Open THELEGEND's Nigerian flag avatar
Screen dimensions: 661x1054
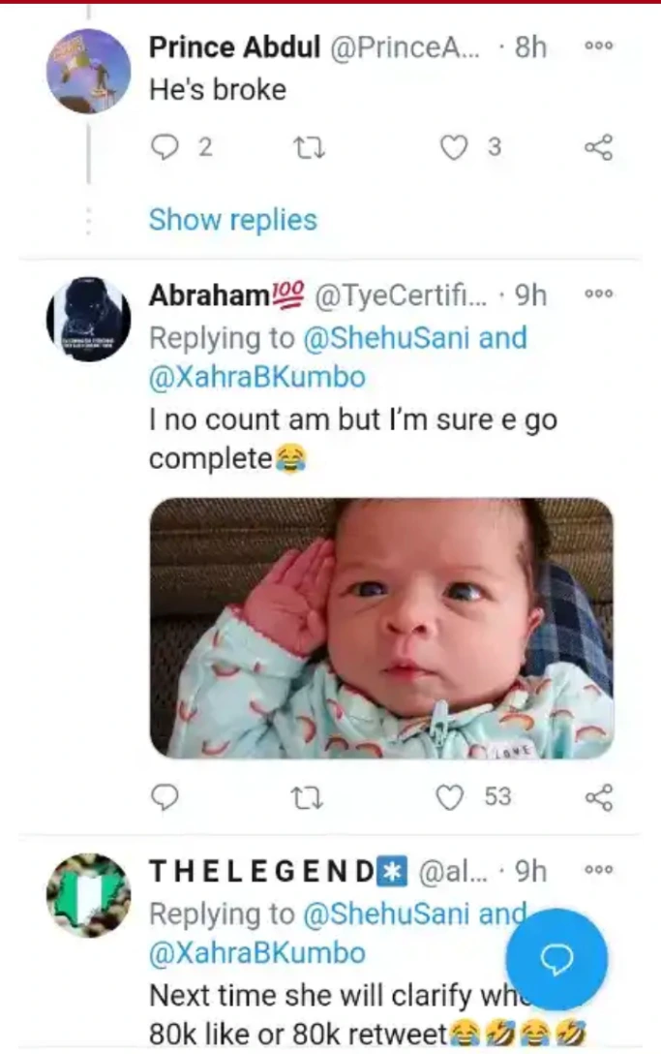click(88, 895)
